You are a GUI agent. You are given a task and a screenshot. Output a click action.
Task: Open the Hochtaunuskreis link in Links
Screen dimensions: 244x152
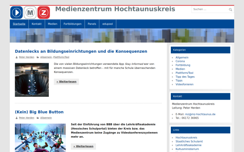(x=186, y=137)
